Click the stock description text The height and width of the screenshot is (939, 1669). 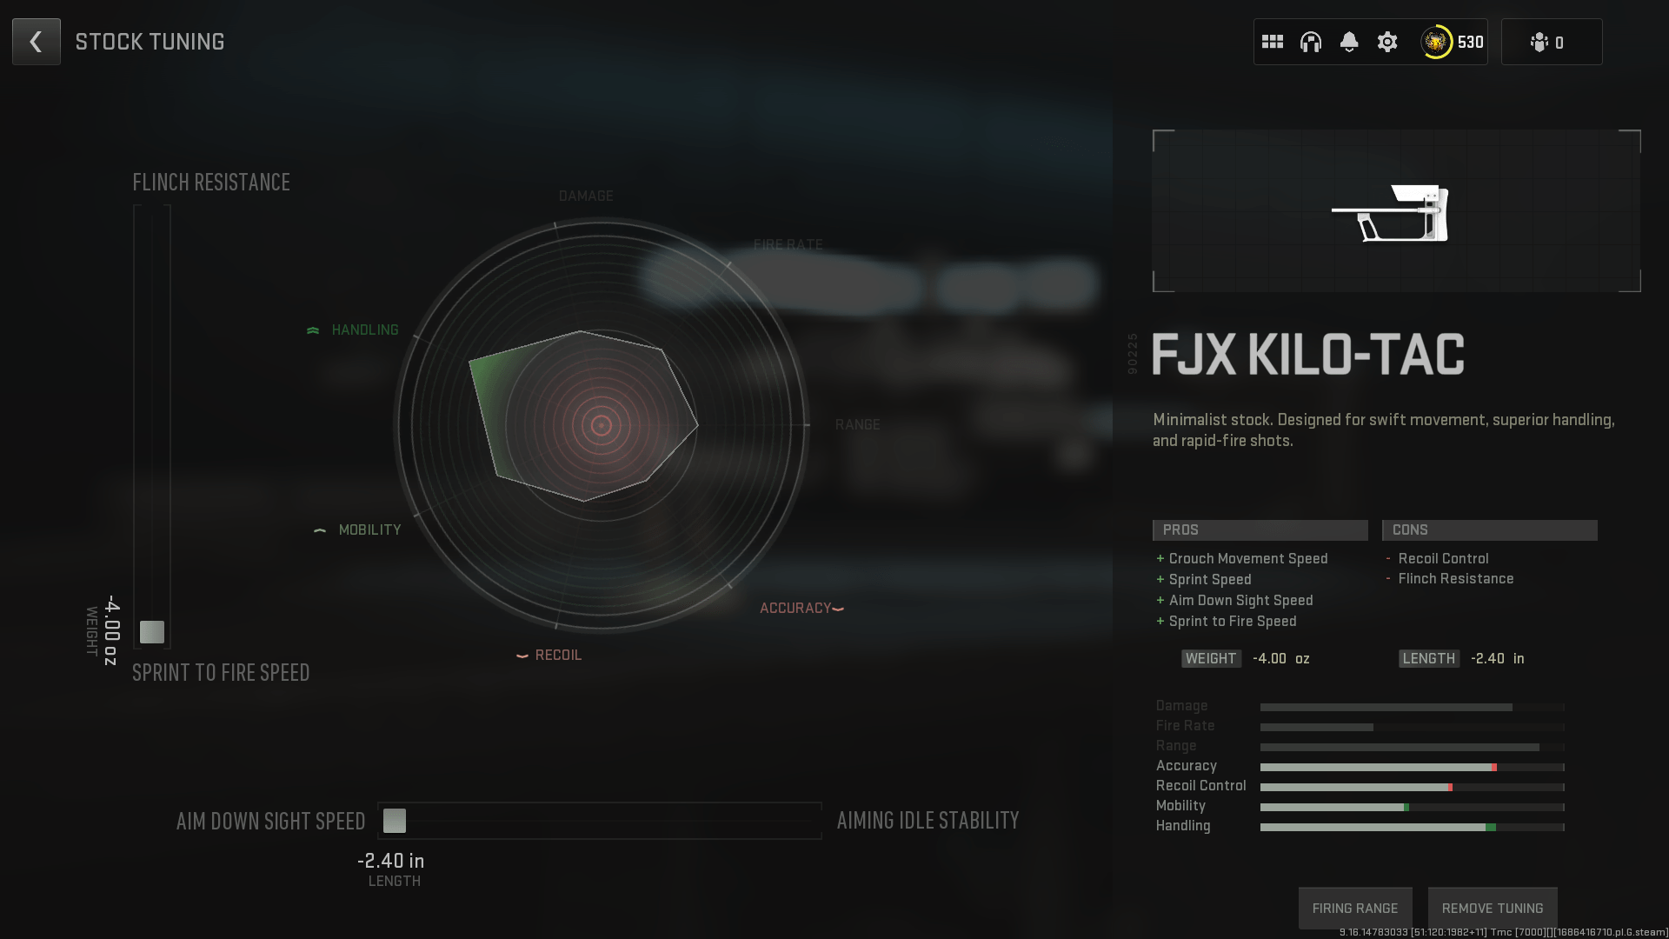1384,430
